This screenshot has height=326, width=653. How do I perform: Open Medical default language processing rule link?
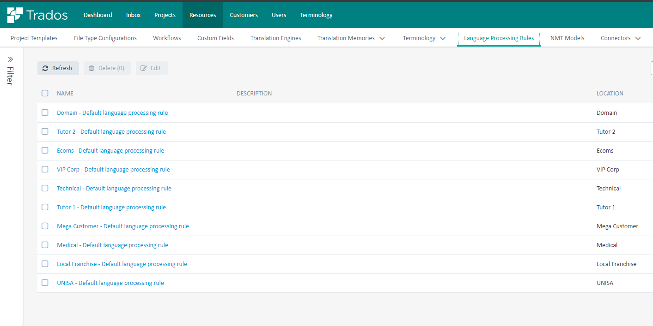point(112,245)
